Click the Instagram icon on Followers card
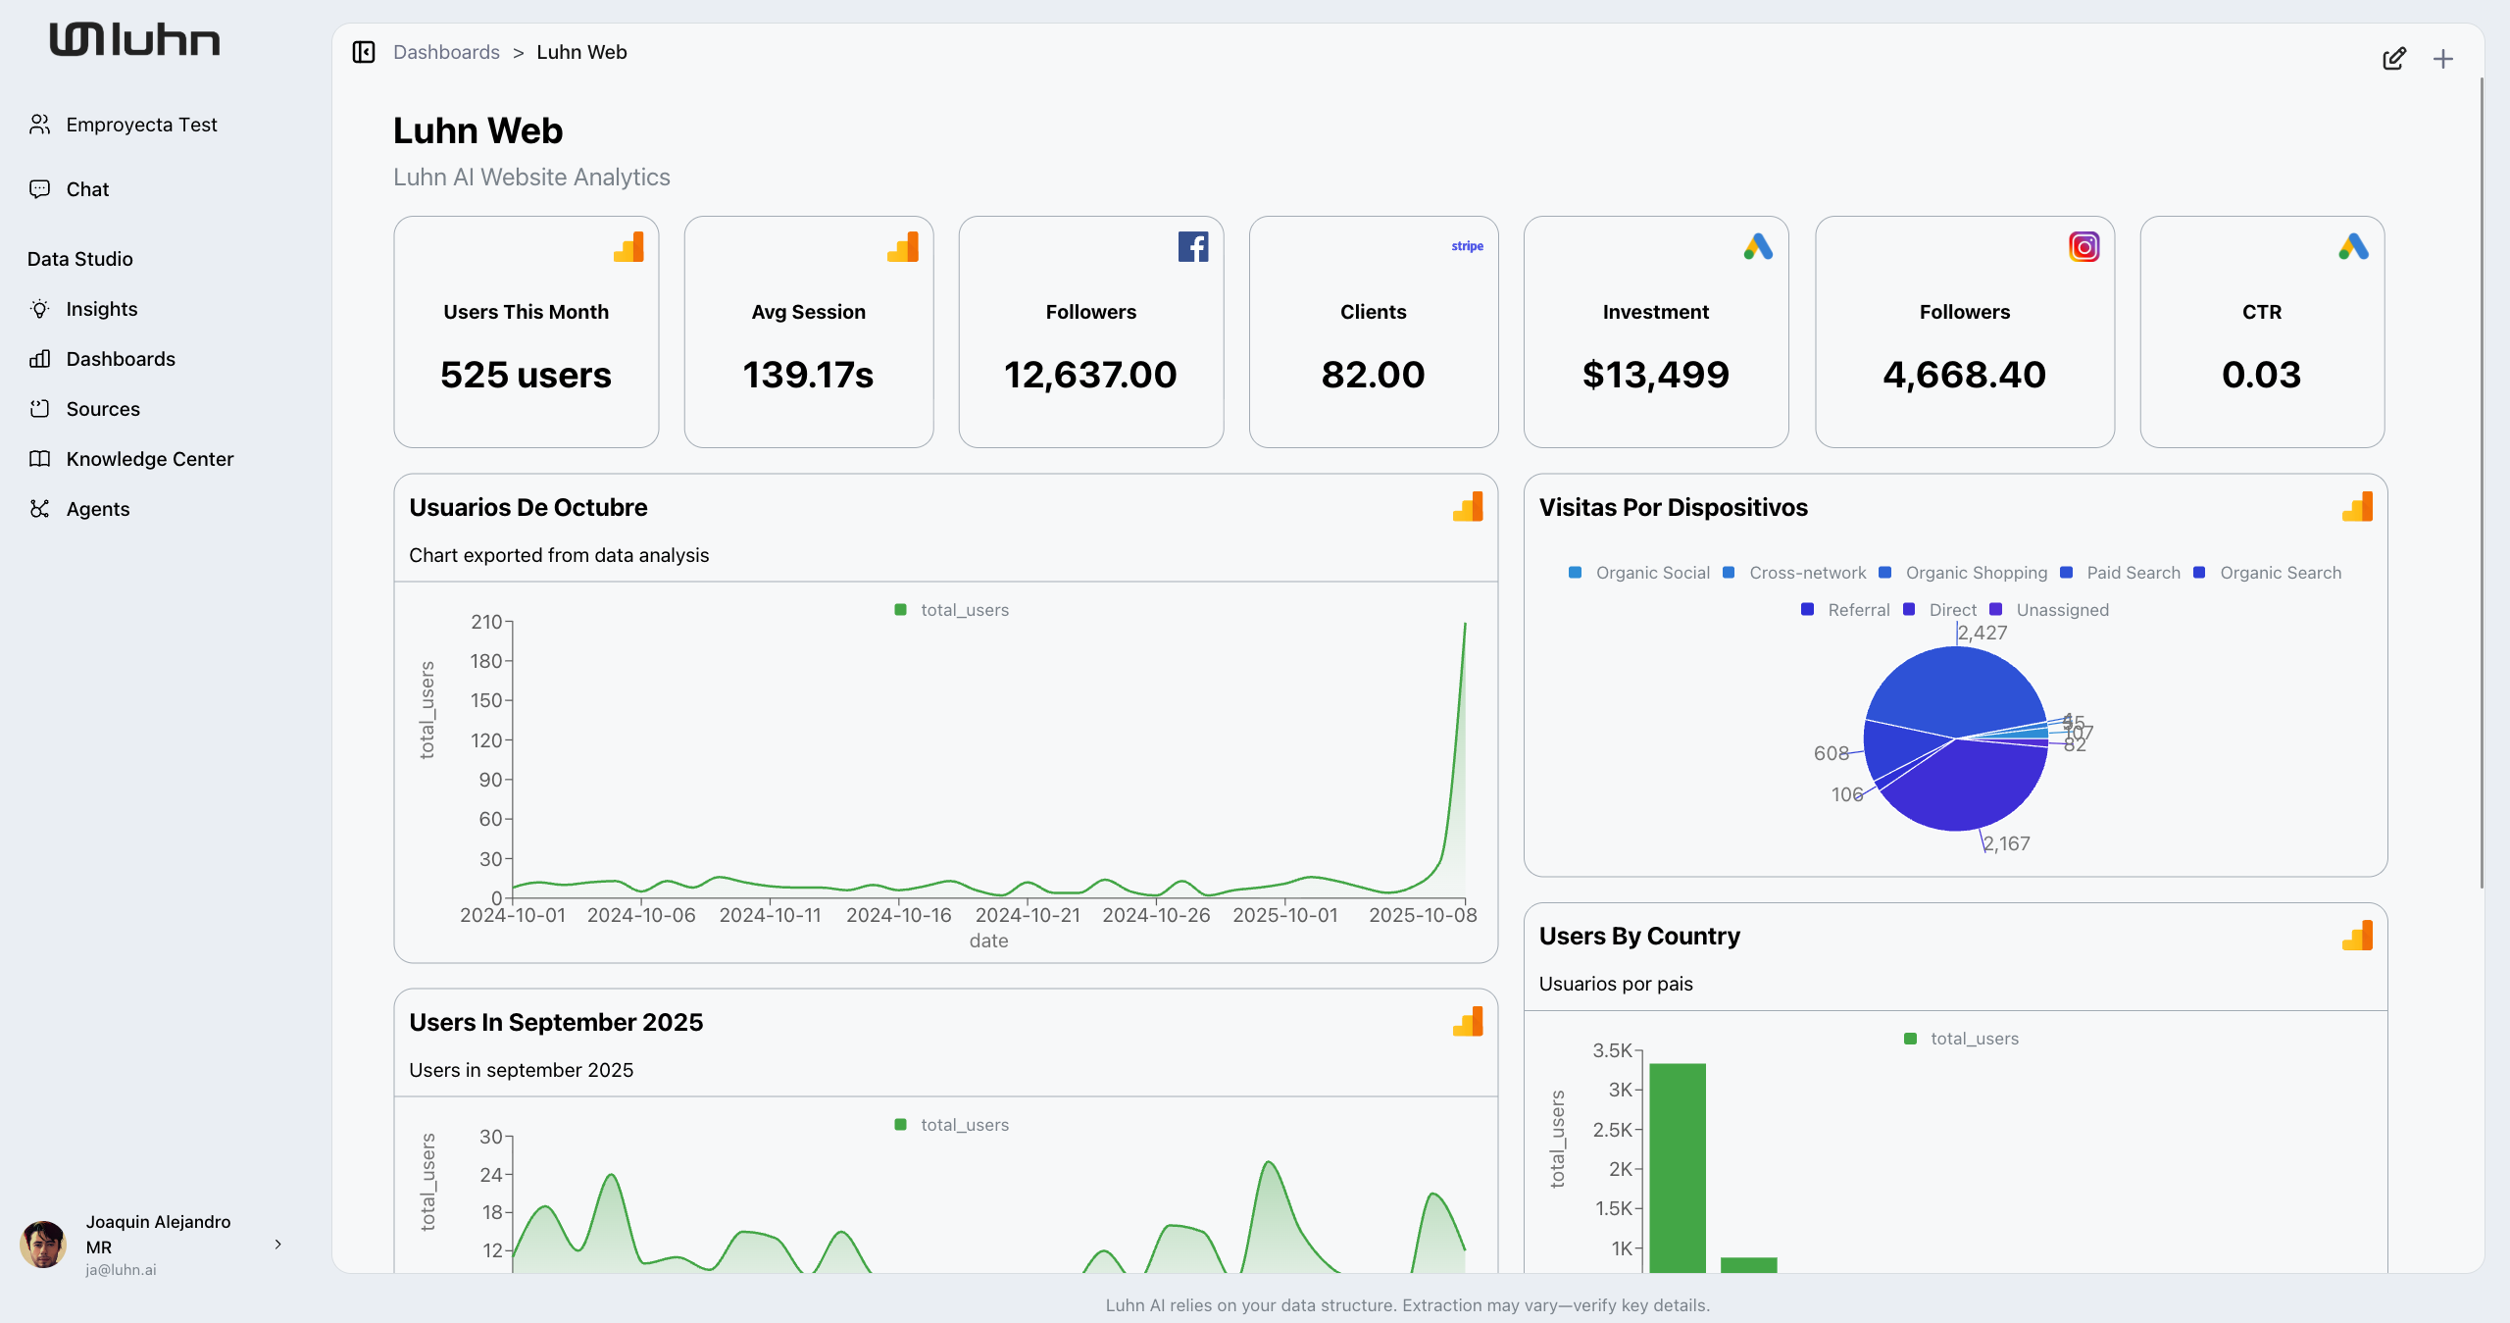This screenshot has width=2510, height=1323. pos(2083,246)
